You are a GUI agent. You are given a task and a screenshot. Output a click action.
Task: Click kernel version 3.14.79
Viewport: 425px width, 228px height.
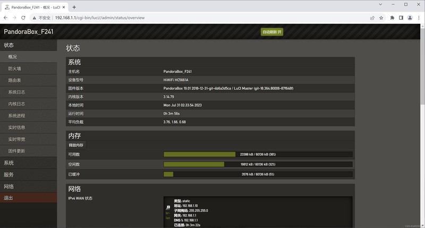coord(168,97)
